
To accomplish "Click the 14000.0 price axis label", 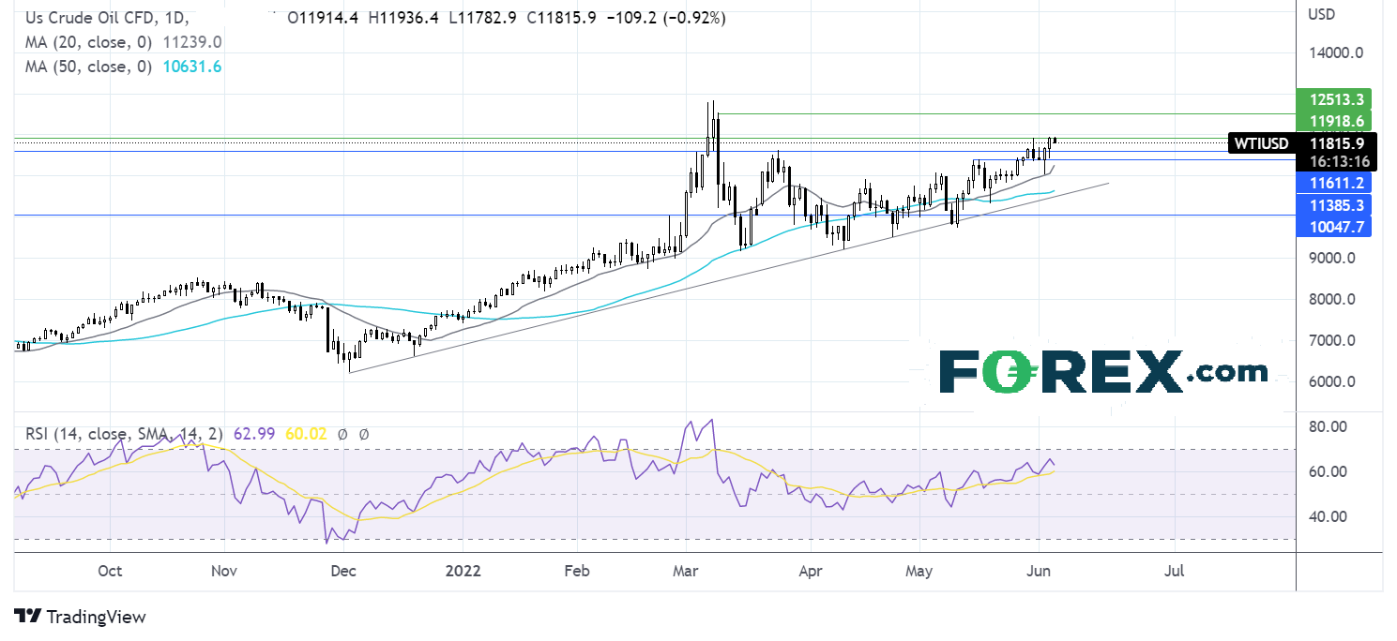I will (1331, 53).
